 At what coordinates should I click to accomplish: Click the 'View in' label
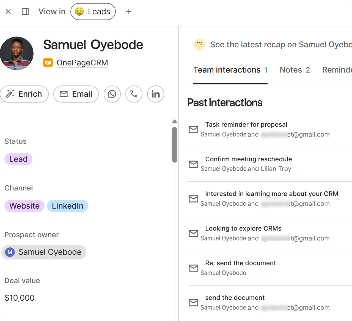click(x=52, y=12)
